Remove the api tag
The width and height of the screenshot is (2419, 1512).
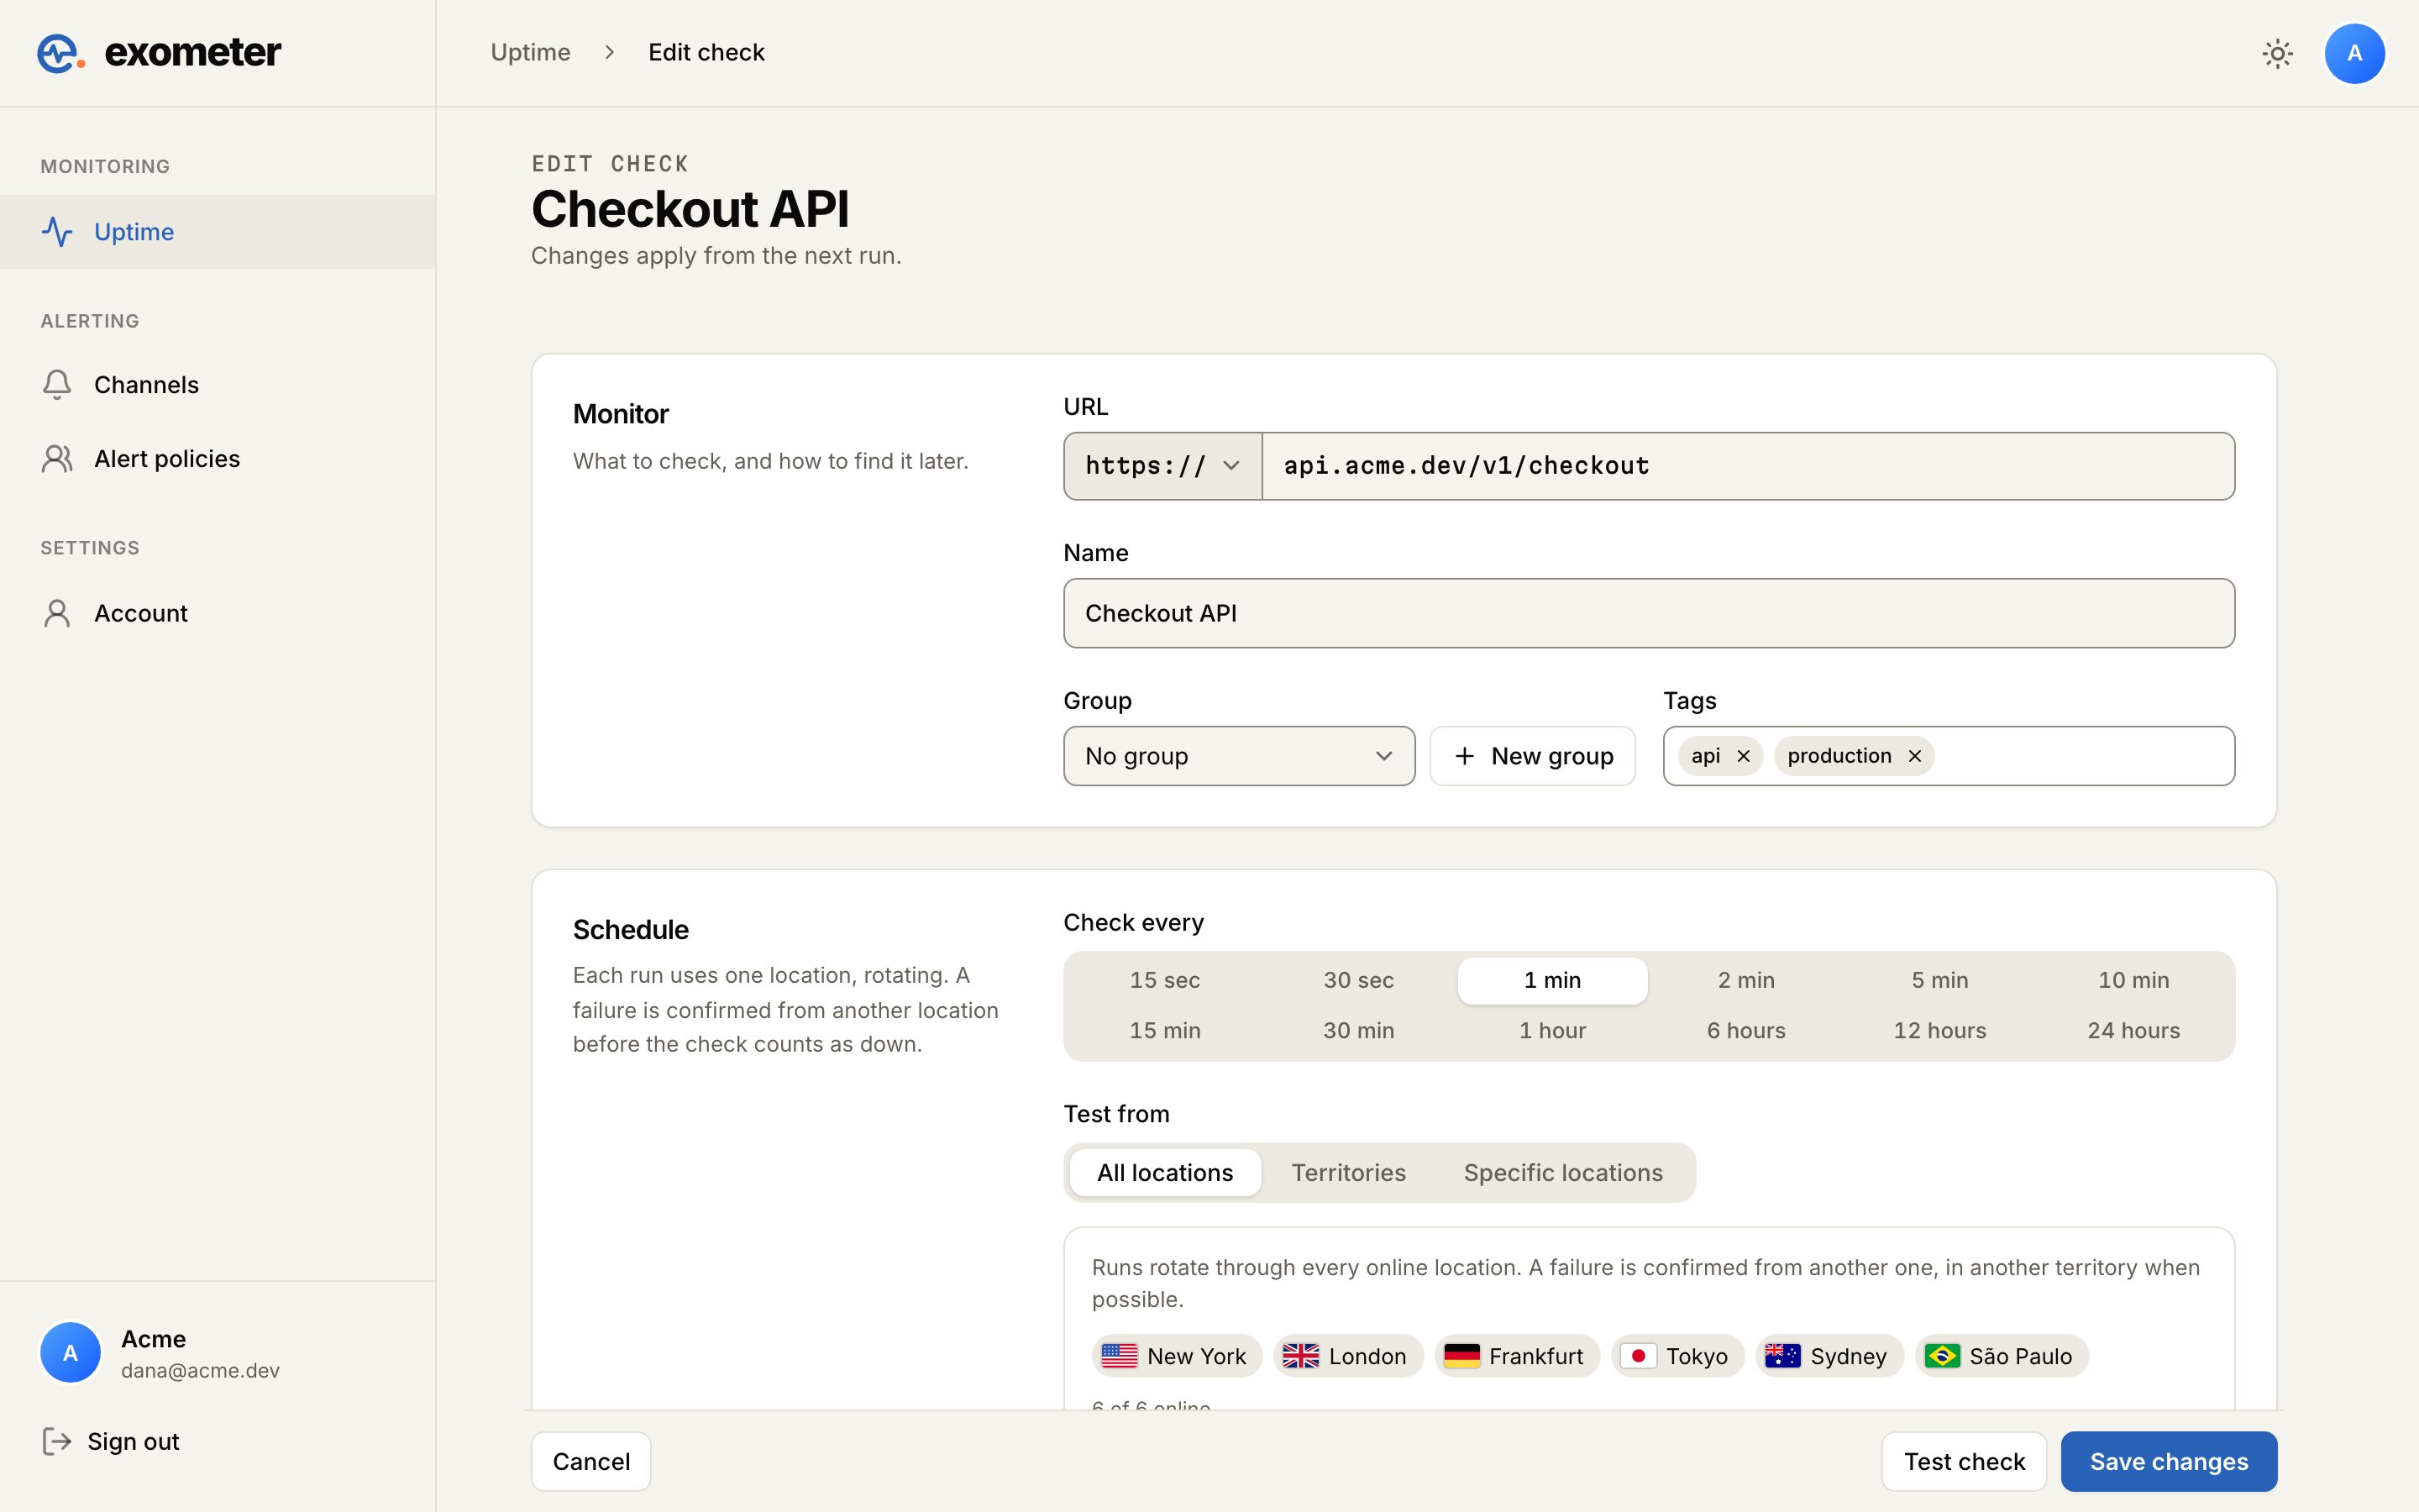point(1744,756)
